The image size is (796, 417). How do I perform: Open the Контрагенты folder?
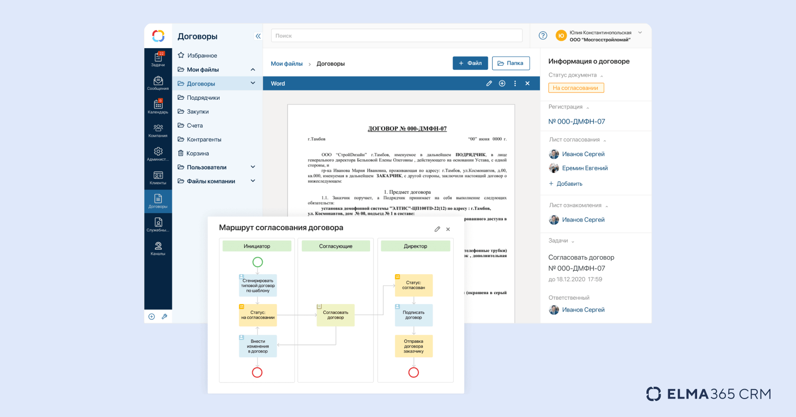[x=199, y=139]
